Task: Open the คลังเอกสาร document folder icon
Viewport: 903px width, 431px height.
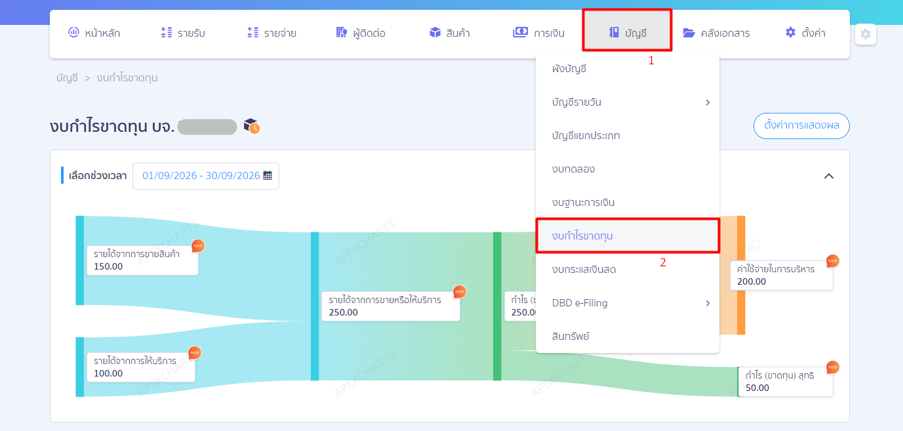Action: 689,33
